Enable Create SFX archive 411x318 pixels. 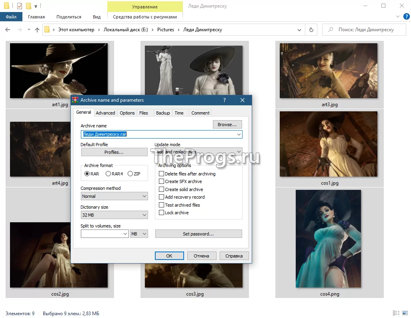180,181
